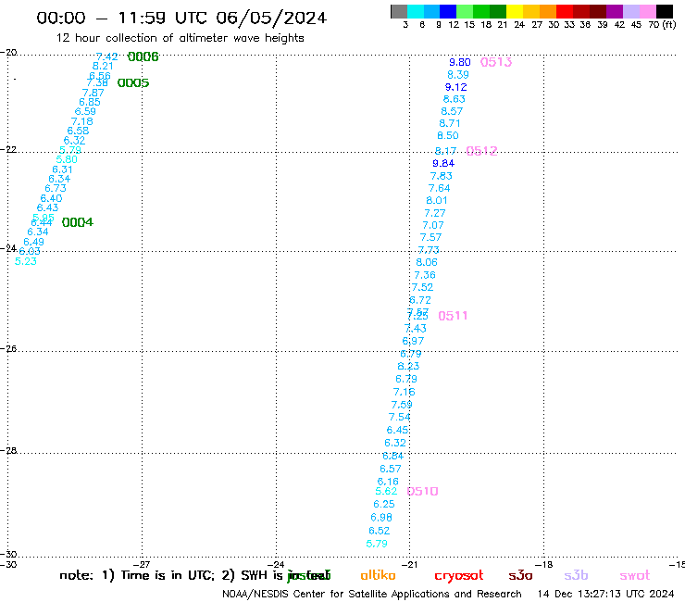Click the cyan wave height value 5.62
The width and height of the screenshot is (685, 602).
pyautogui.click(x=386, y=491)
